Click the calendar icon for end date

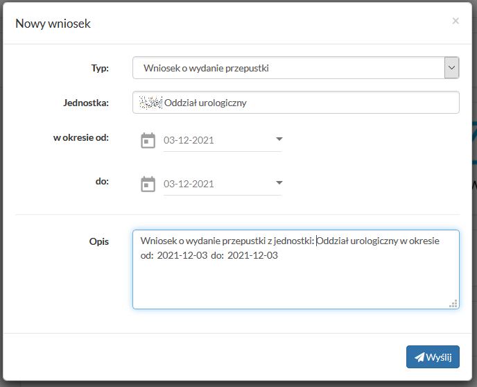coord(148,184)
